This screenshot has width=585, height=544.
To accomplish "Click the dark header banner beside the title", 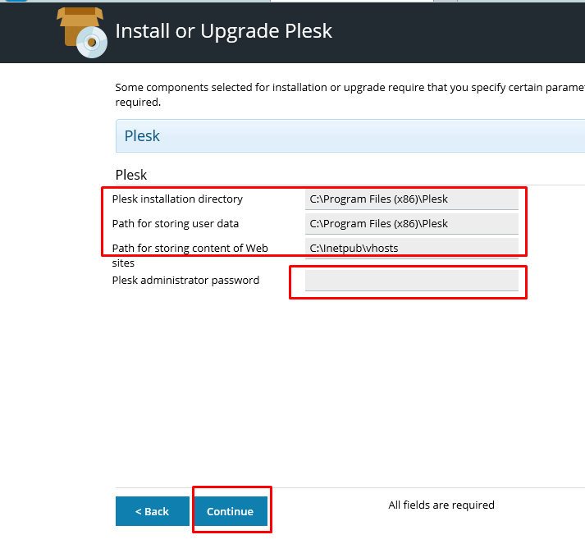I will [x=459, y=31].
